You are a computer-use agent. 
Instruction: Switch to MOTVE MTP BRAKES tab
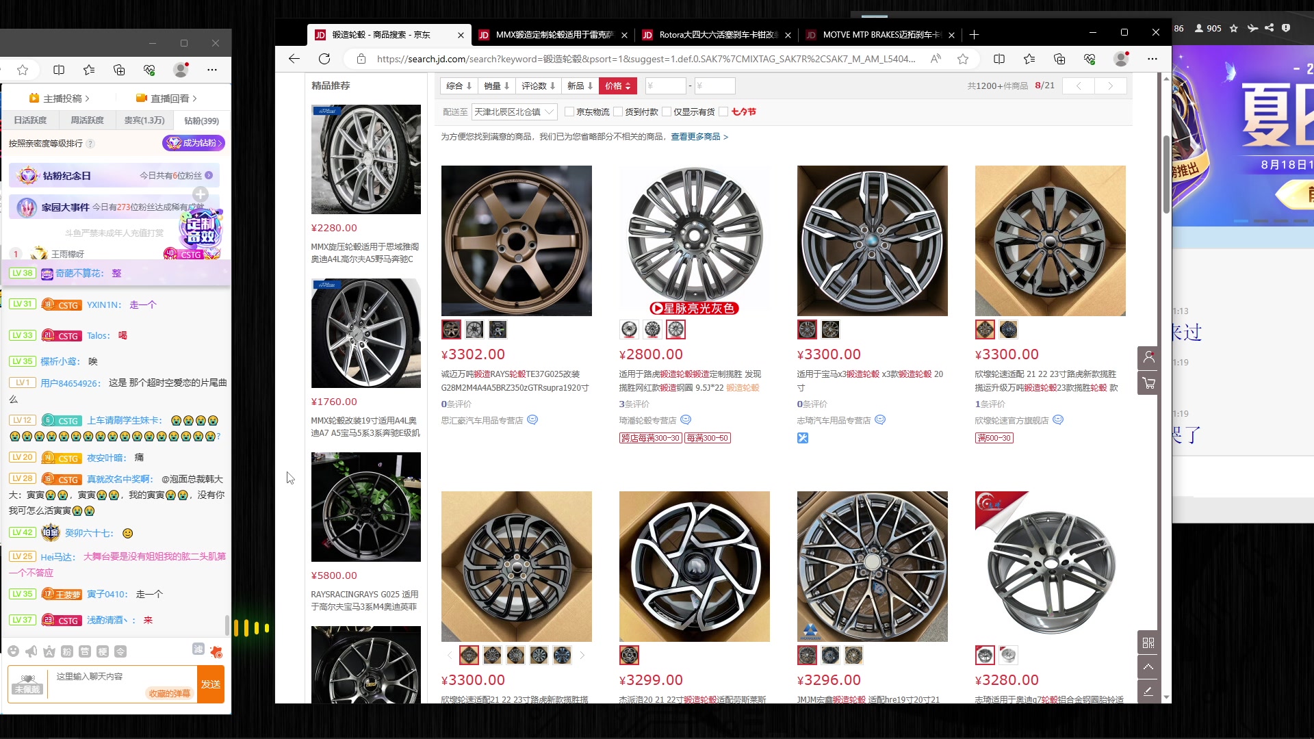881,34
